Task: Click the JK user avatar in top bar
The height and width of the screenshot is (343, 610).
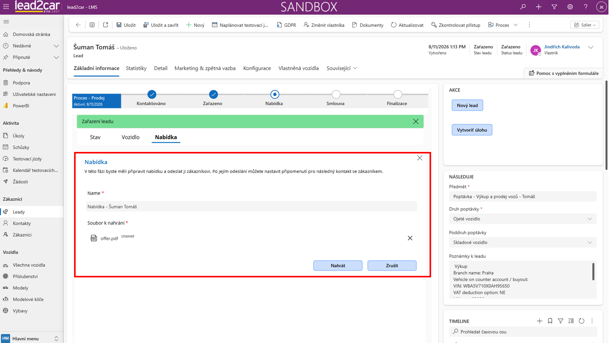Action: click(x=601, y=7)
